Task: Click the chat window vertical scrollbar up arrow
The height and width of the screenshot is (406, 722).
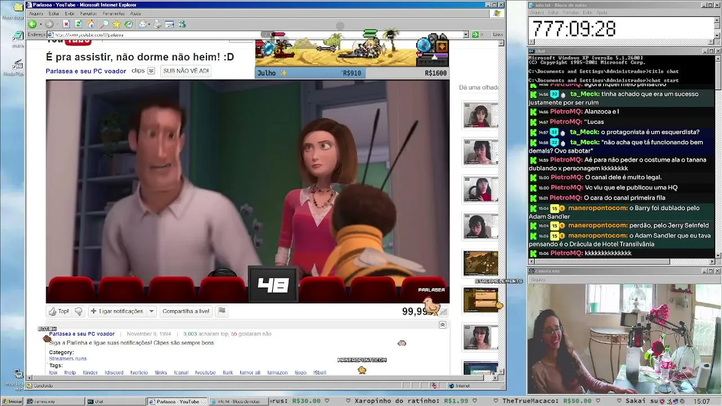Action: (717, 59)
